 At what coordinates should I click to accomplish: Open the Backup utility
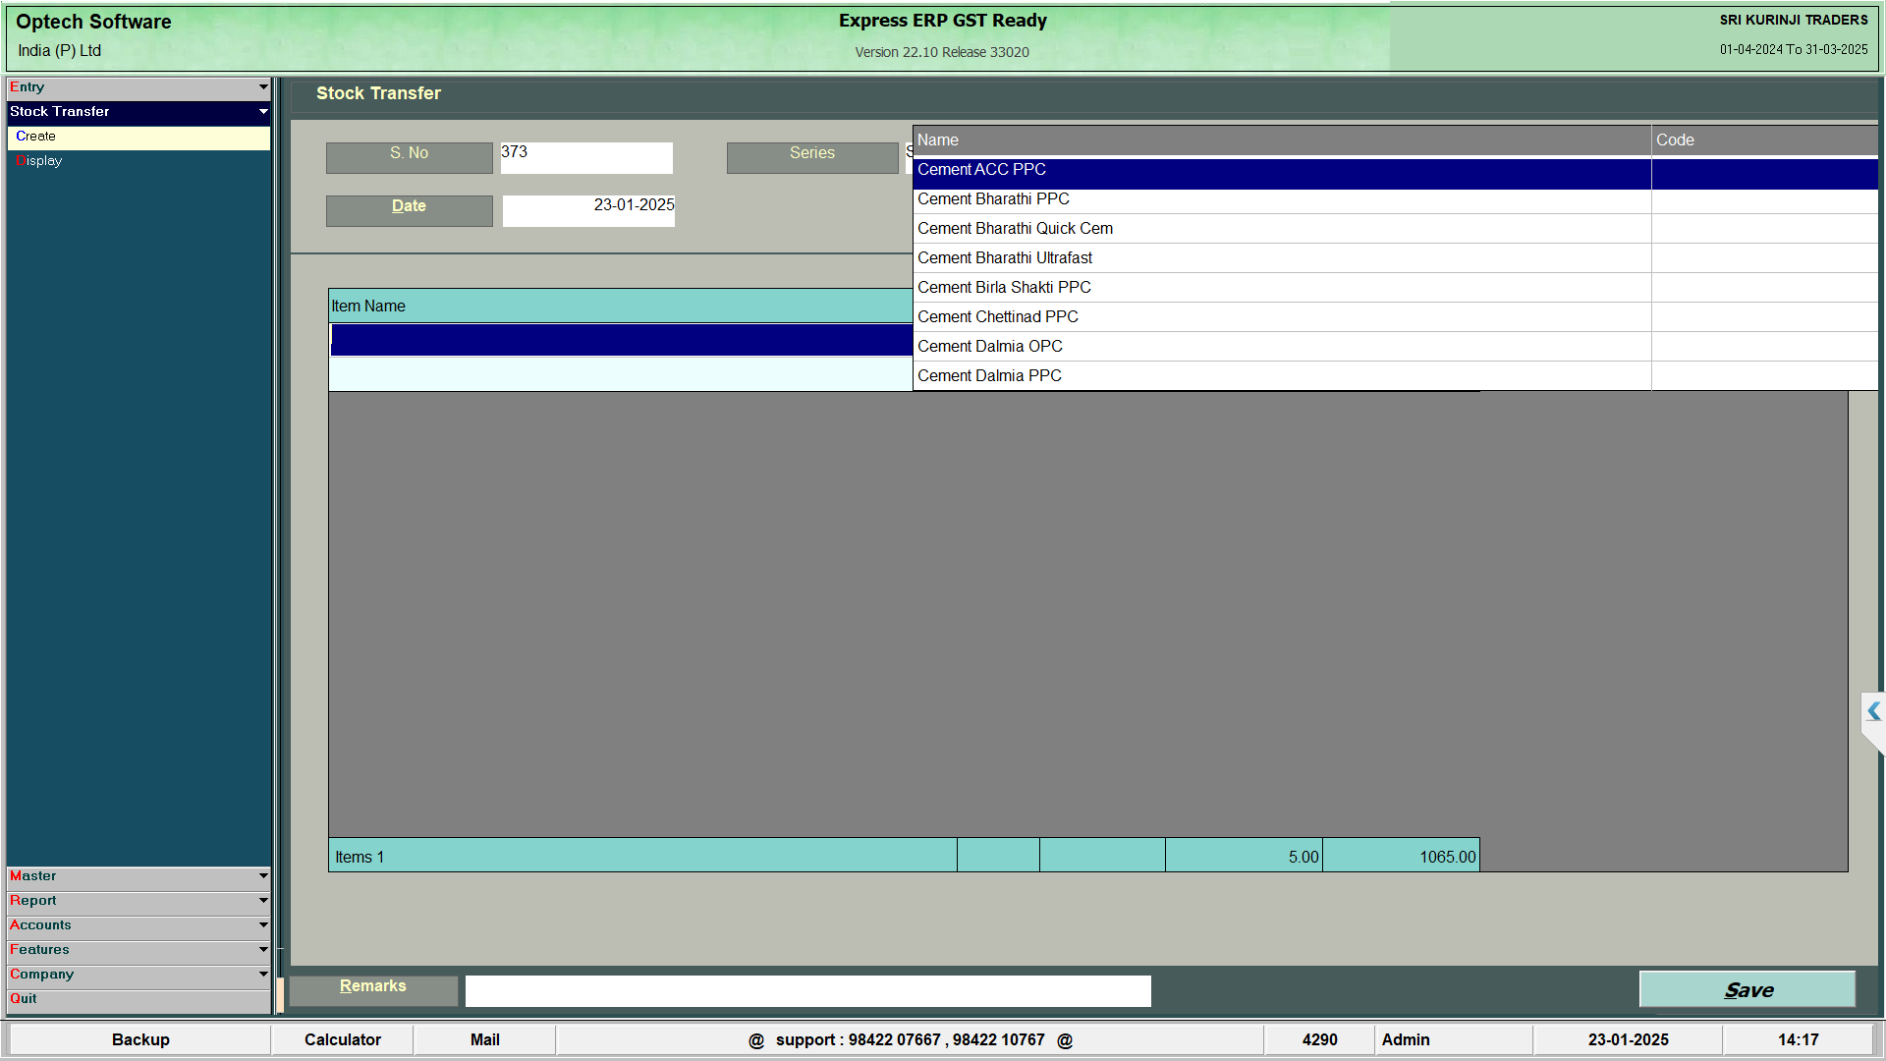click(x=140, y=1039)
